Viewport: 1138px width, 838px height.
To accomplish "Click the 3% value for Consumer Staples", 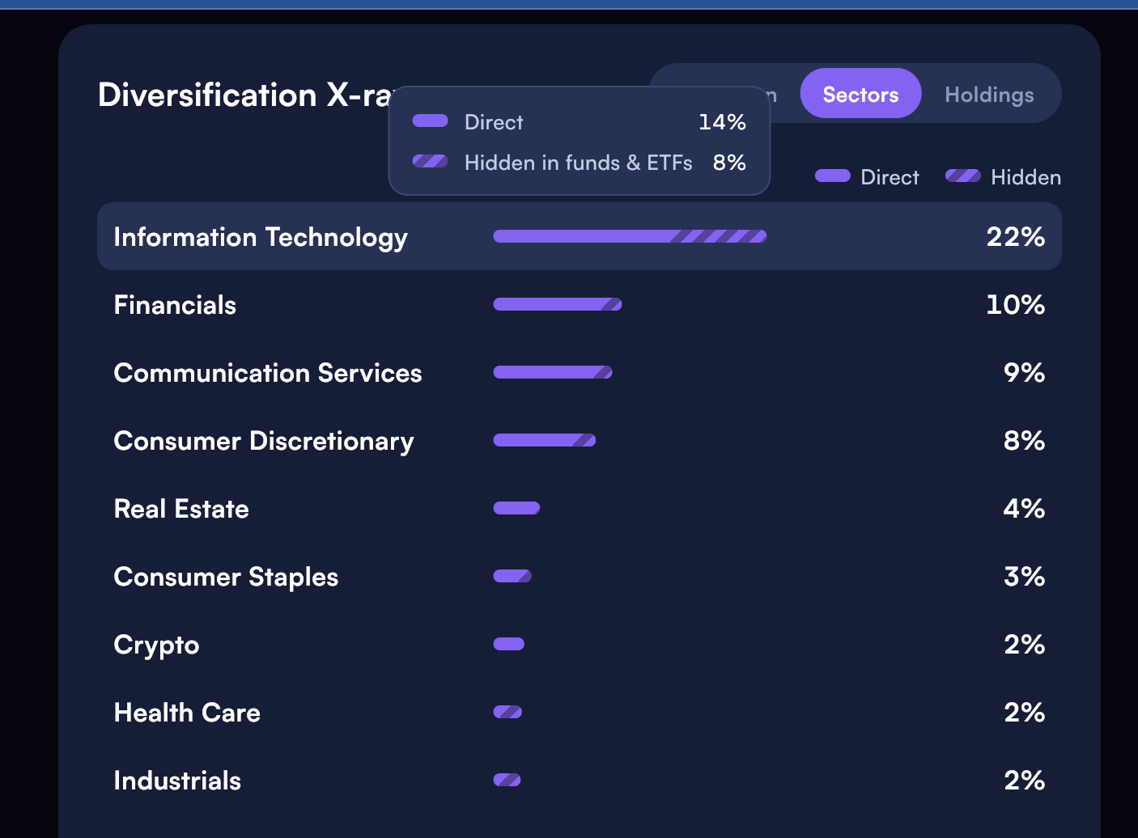I will click(1024, 577).
